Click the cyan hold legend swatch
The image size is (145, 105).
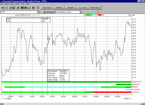[94, 15]
